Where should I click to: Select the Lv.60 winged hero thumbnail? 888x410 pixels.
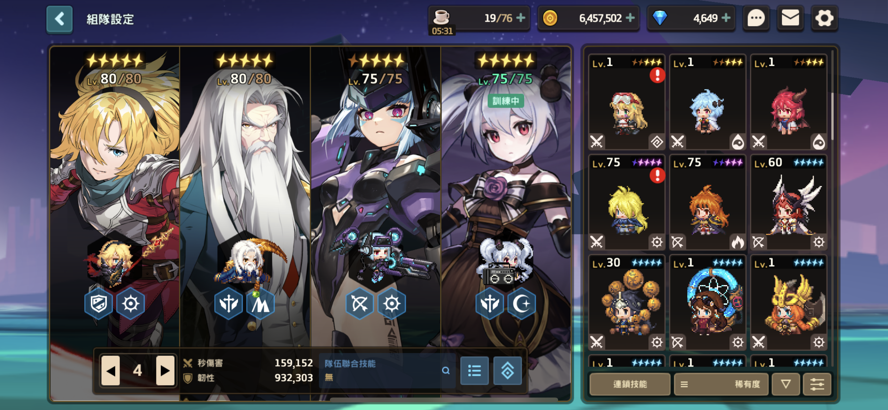coord(789,202)
